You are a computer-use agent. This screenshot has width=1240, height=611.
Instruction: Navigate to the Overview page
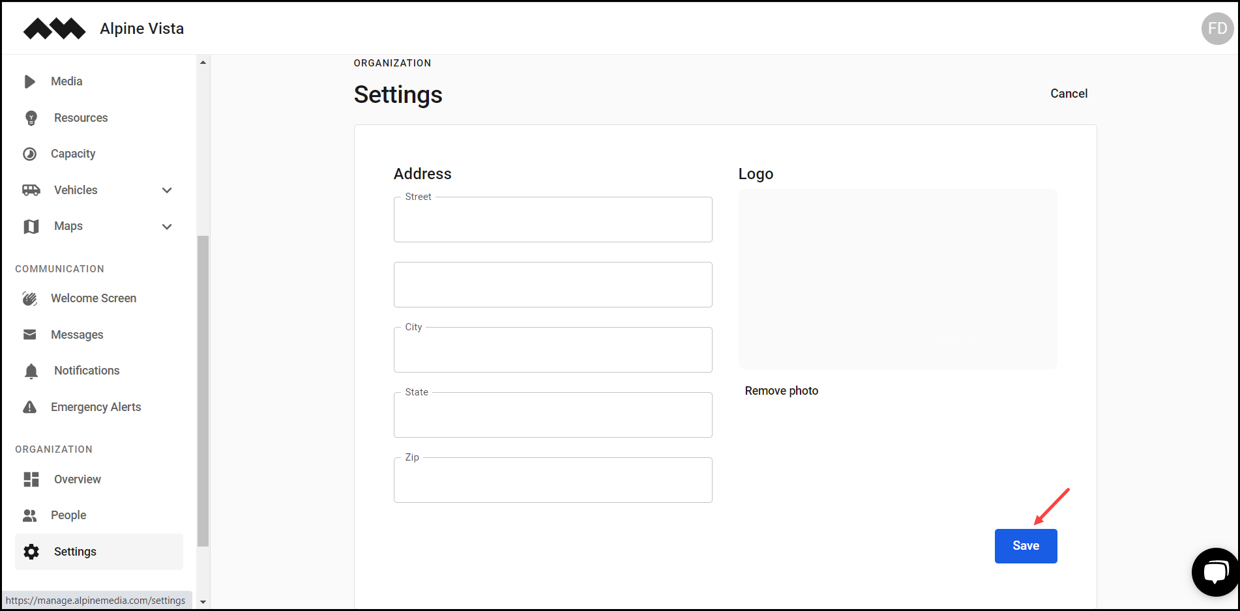(x=77, y=479)
